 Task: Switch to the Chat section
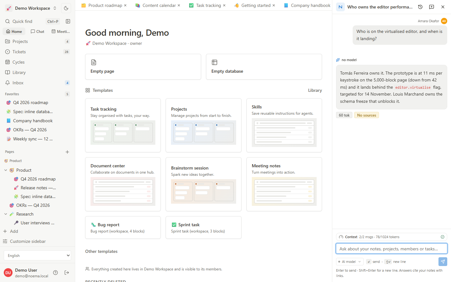pyautogui.click(x=38, y=31)
